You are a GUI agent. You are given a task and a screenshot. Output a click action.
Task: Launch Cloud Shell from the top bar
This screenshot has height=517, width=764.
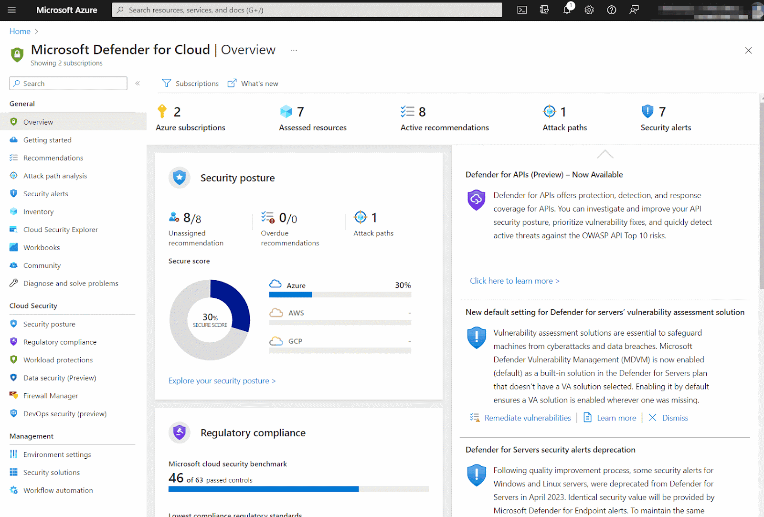click(x=522, y=10)
